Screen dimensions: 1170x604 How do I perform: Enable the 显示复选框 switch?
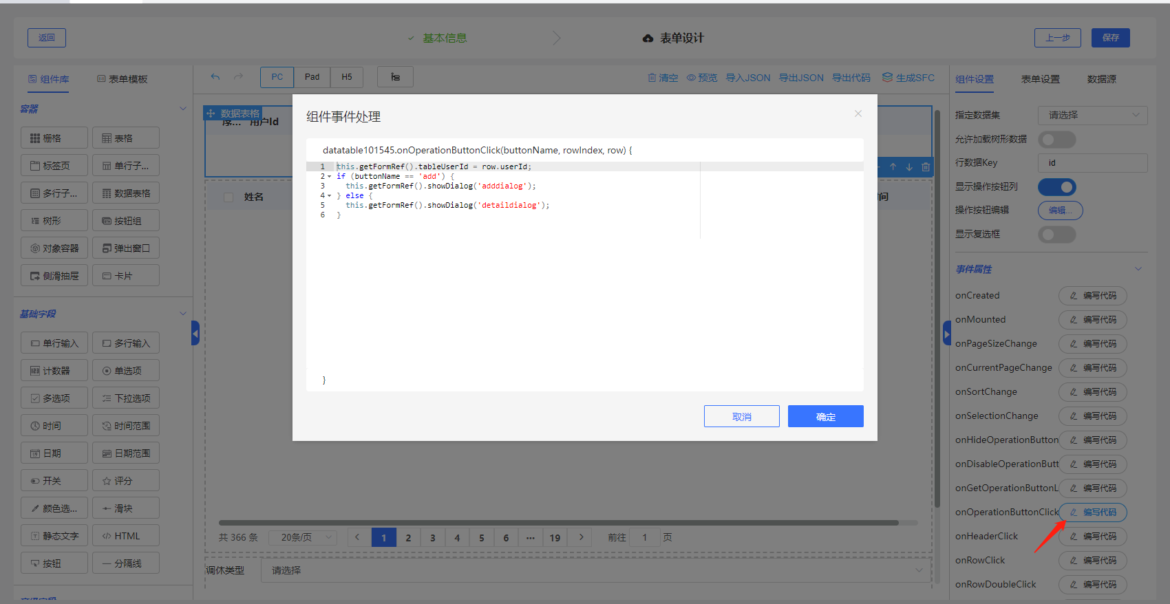click(1056, 235)
